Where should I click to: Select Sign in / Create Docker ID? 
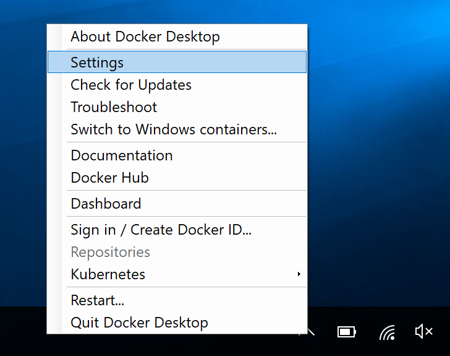coord(177,230)
